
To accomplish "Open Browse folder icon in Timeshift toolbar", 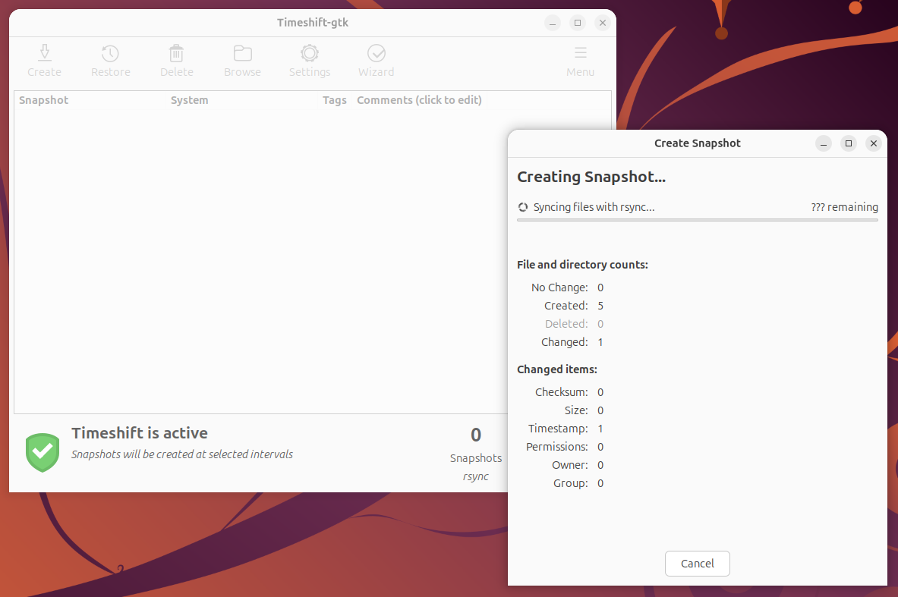I will pos(242,60).
